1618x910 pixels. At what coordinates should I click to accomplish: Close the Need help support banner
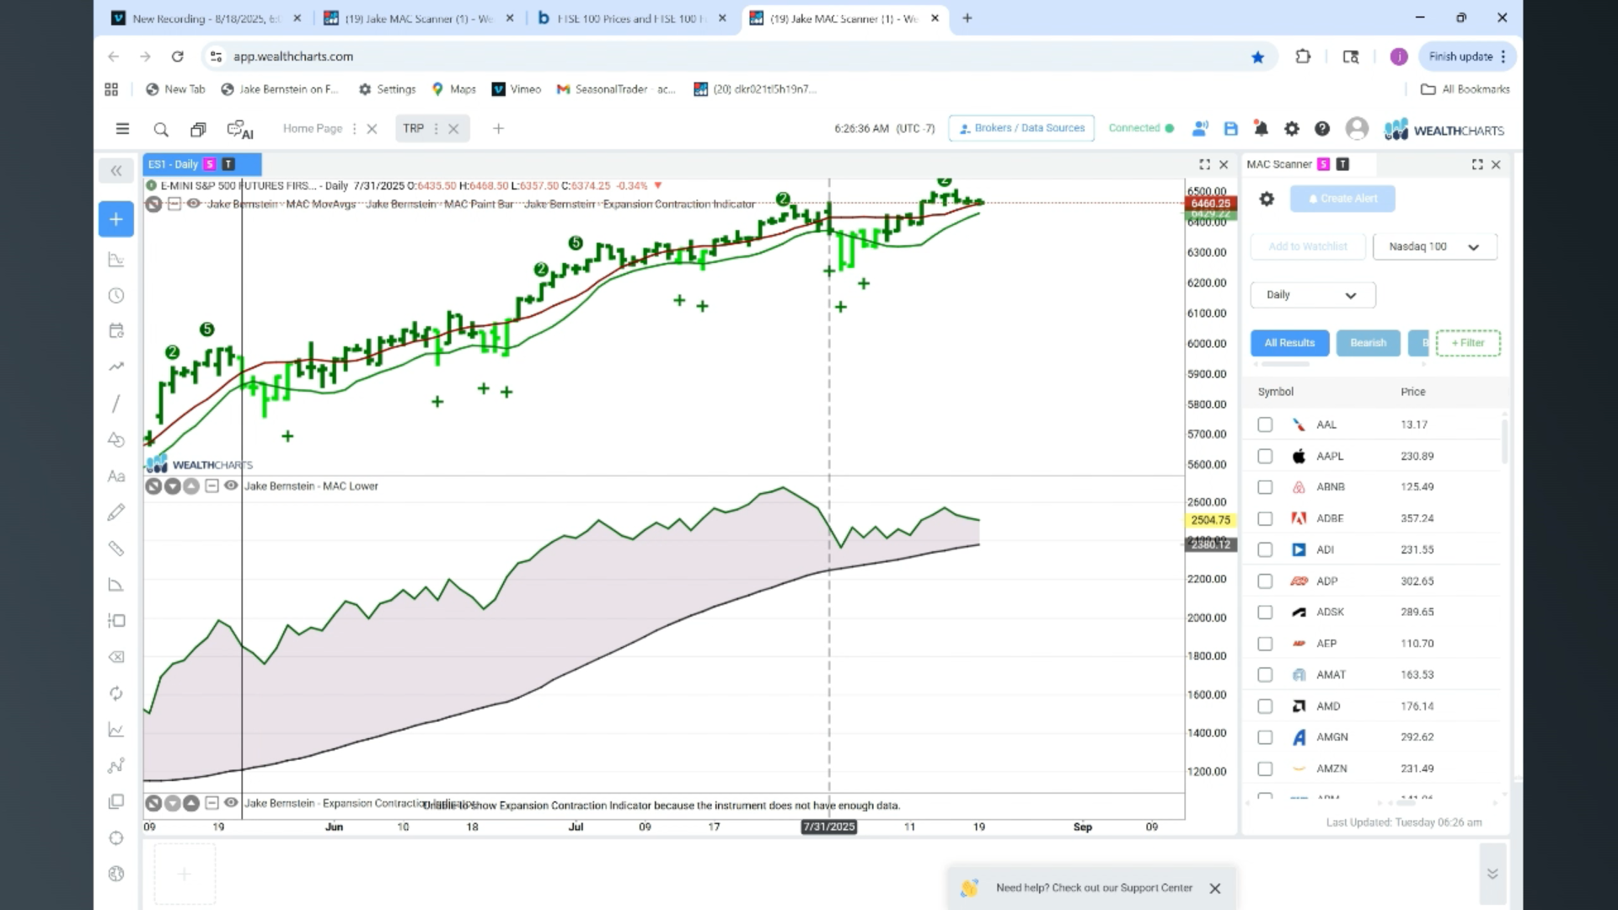(x=1214, y=888)
